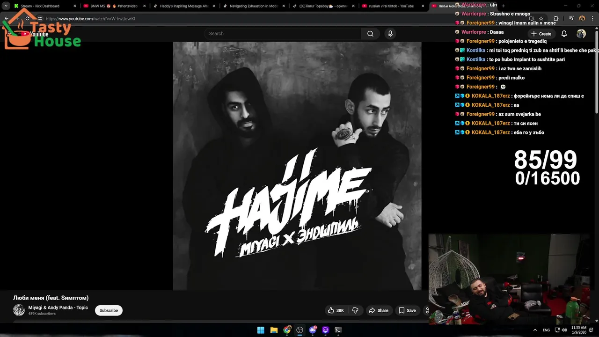Click the ENG language indicator

(x=546, y=330)
